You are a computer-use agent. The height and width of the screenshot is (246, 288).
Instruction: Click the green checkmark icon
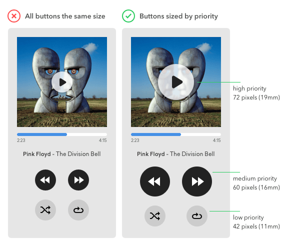pyautogui.click(x=128, y=16)
